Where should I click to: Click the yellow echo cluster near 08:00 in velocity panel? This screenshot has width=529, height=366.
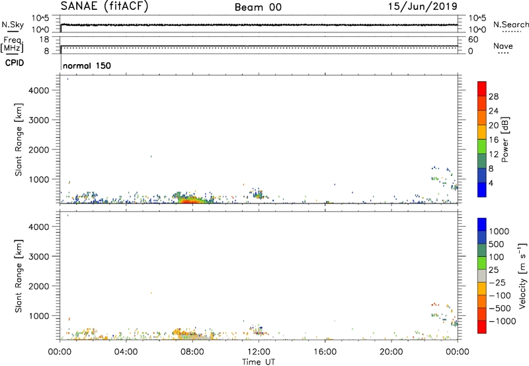click(x=190, y=334)
